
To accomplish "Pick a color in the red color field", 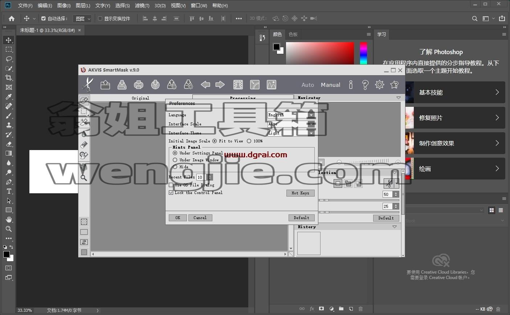I will pyautogui.click(x=320, y=53).
